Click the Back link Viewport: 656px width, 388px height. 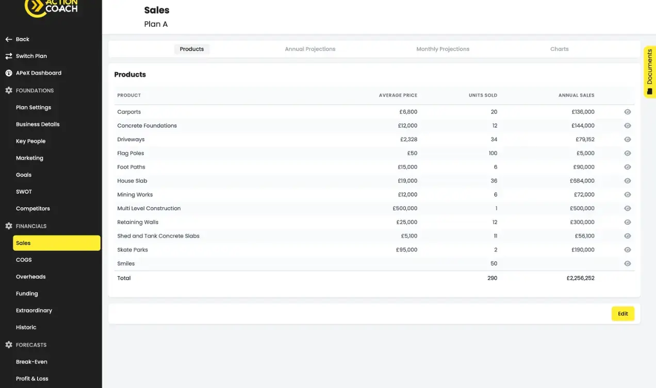23,39
